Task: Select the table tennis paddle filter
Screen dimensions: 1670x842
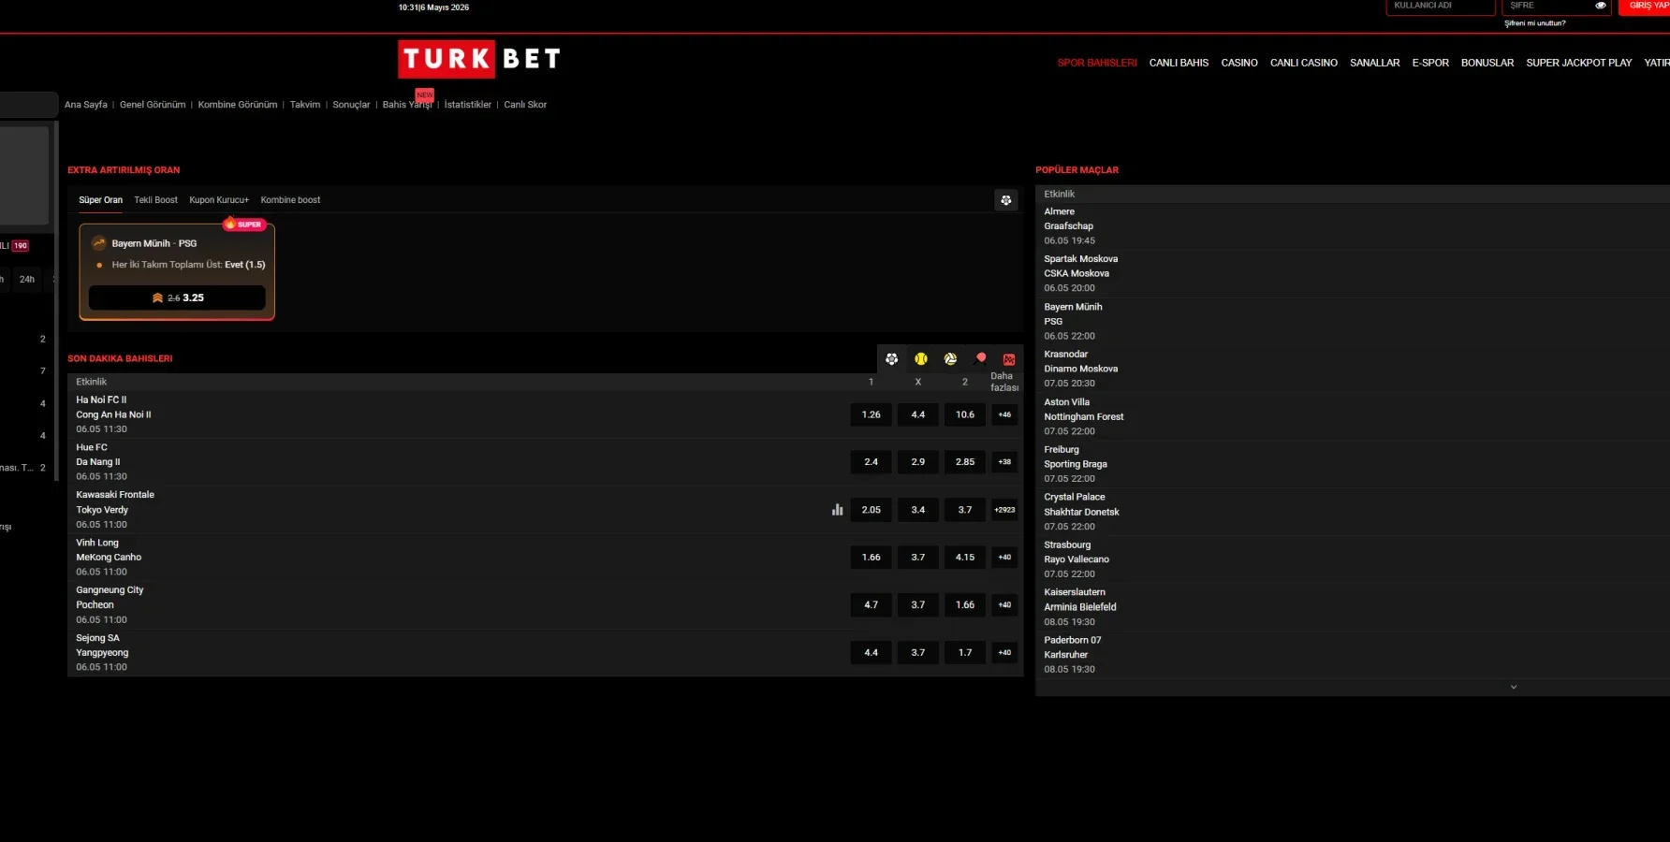Action: pos(980,358)
